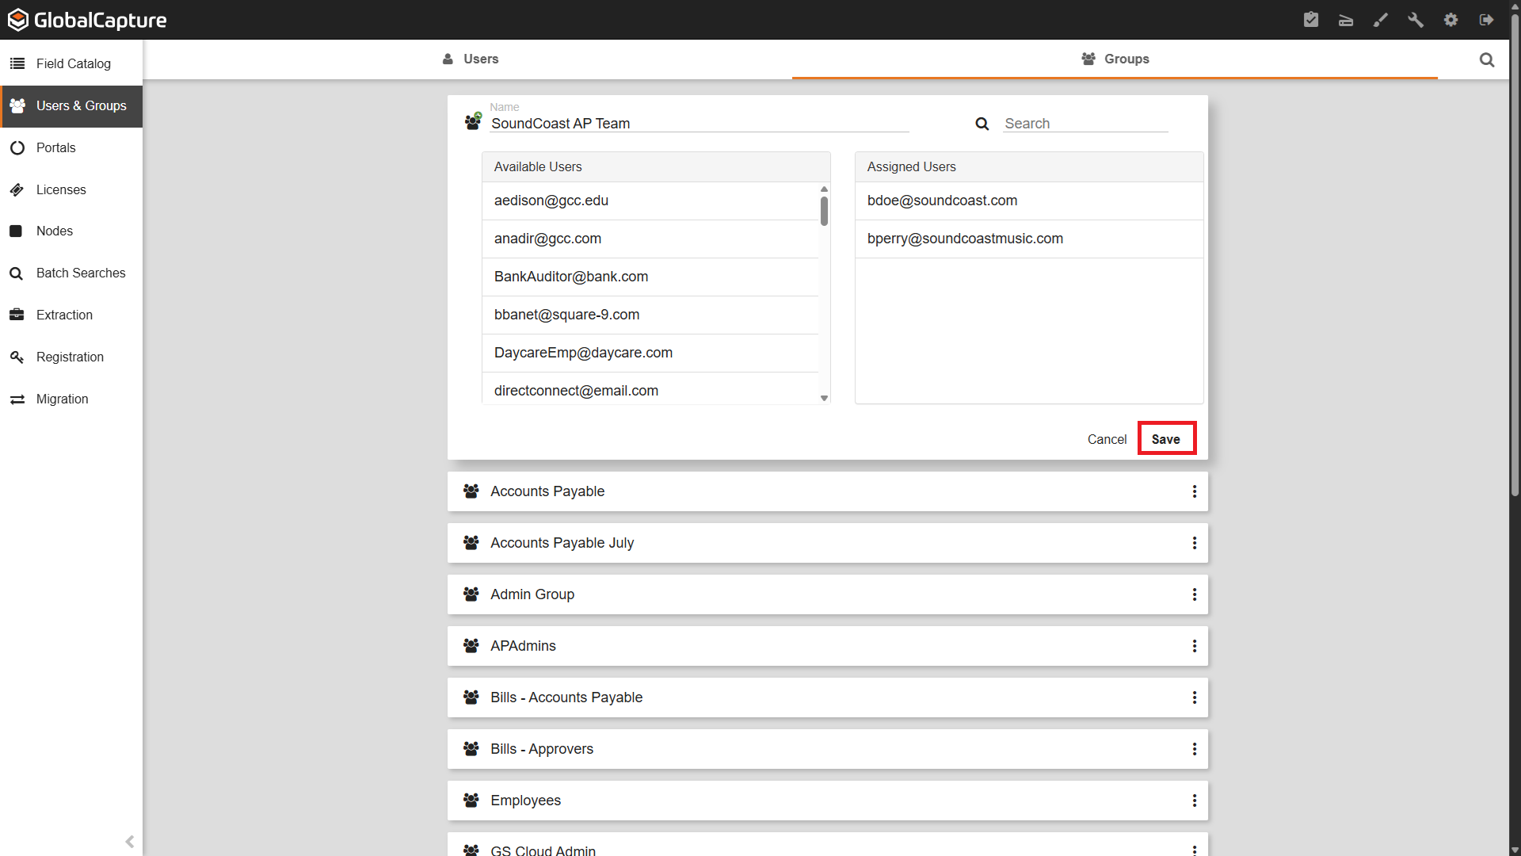Select Users & Groups in sidebar

pos(71,106)
